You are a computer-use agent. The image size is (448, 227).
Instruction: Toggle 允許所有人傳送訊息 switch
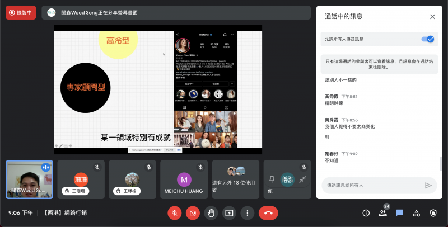(x=427, y=39)
